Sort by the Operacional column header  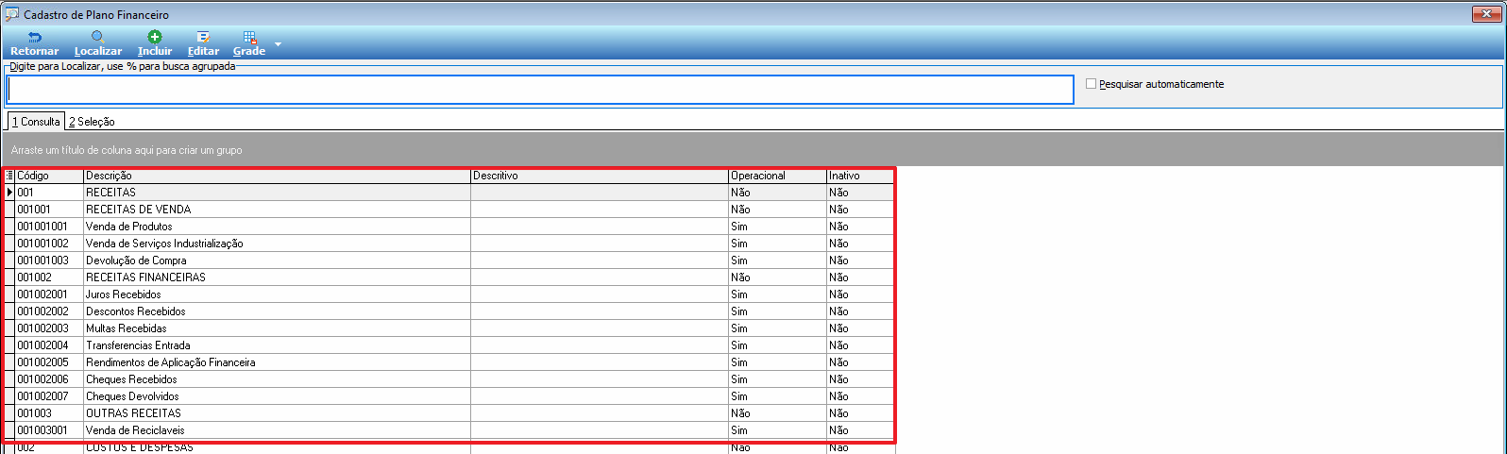tap(777, 176)
